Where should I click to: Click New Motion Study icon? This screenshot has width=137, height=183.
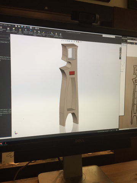pos(35,33)
